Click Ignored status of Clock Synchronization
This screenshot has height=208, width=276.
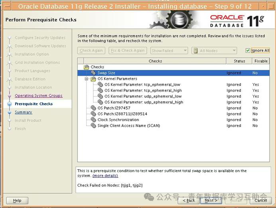[x=234, y=120]
